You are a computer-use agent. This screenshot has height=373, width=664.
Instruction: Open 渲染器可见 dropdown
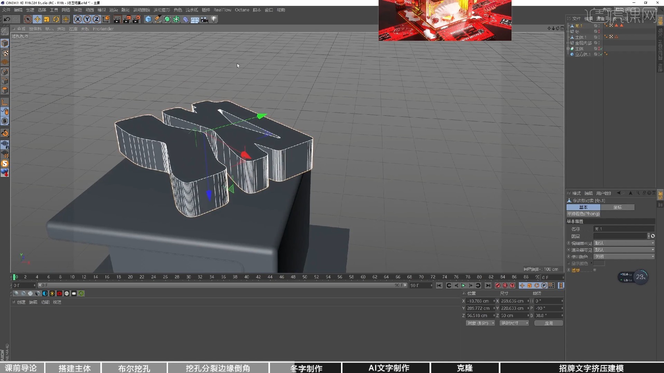624,250
